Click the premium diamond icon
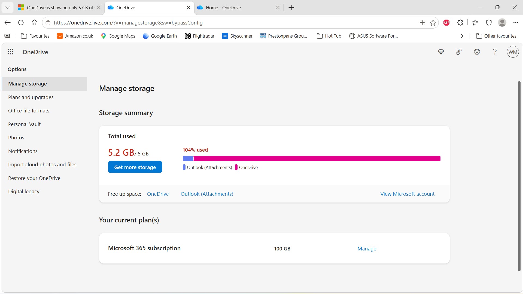The image size is (523, 294). pos(441,52)
